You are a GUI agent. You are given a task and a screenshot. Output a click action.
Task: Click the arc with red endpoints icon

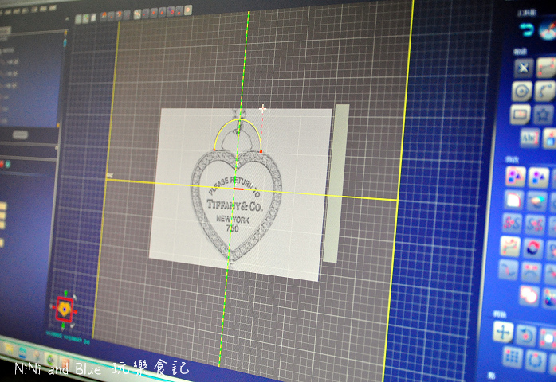tap(532, 271)
